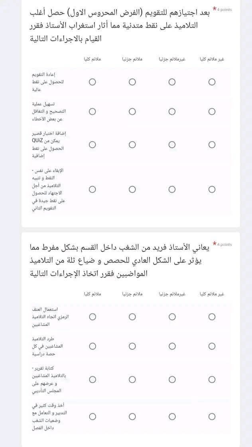Mark 'غير ملائم كليا' for the QUIZ row
The image size is (252, 447).
click(212, 144)
